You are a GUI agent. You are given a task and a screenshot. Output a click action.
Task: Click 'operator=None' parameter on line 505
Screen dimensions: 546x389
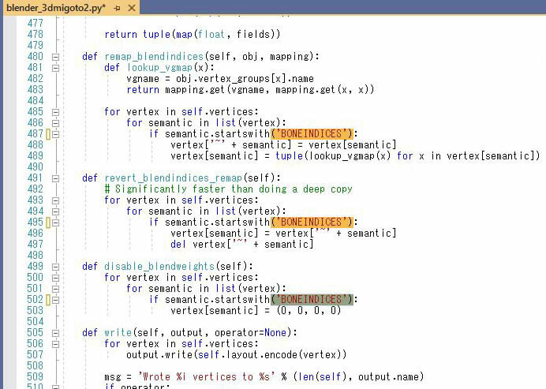point(250,332)
